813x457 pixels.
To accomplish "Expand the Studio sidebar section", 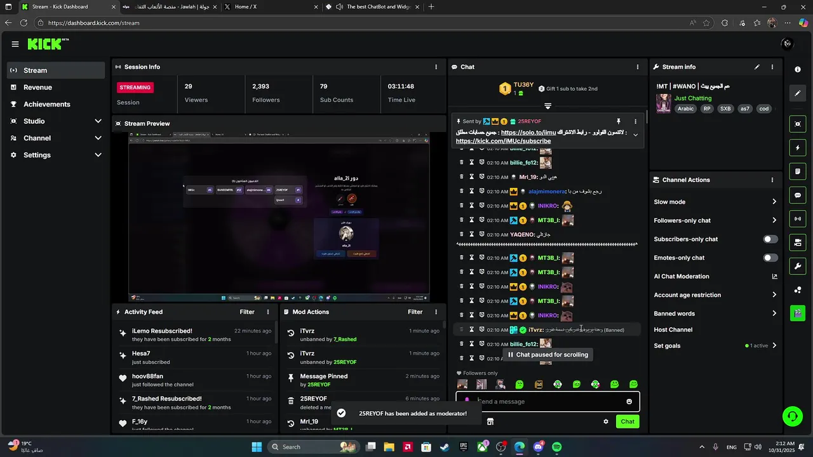I will 98,121.
